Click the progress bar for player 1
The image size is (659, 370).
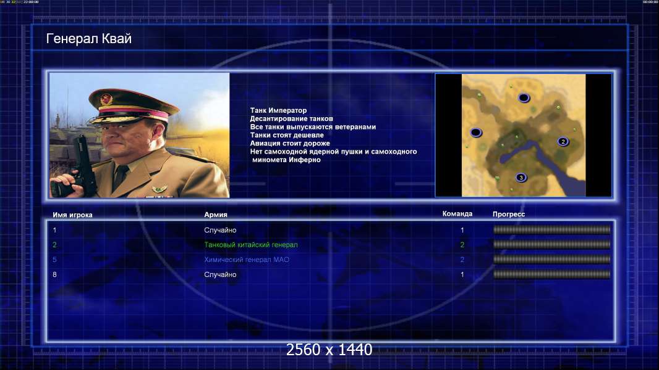(x=552, y=229)
